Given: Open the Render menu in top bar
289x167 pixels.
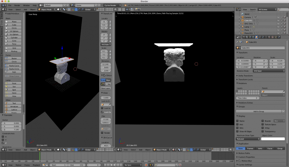Looking at the screenshot, I should coord(17,5).
